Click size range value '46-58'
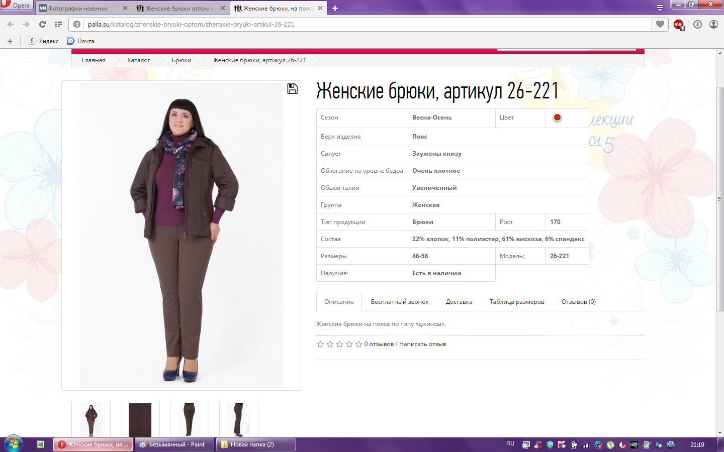The height and width of the screenshot is (452, 724). click(x=420, y=256)
